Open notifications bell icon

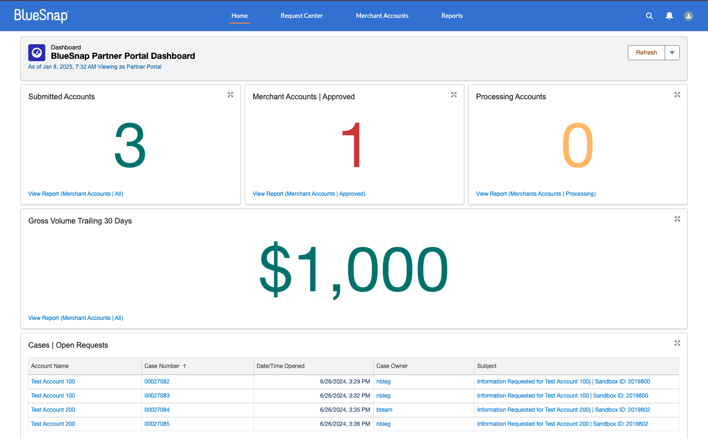click(x=669, y=16)
